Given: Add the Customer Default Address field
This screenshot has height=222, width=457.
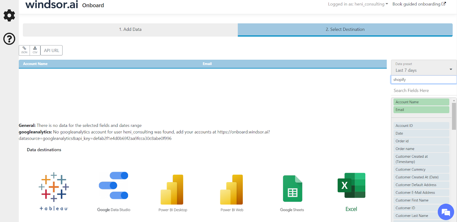Looking at the screenshot, I should 421,185.
